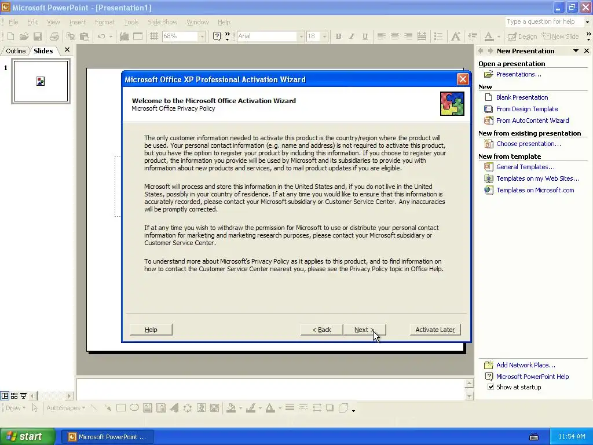This screenshot has height=445, width=593.
Task: Open the File menu
Action: click(x=13, y=22)
